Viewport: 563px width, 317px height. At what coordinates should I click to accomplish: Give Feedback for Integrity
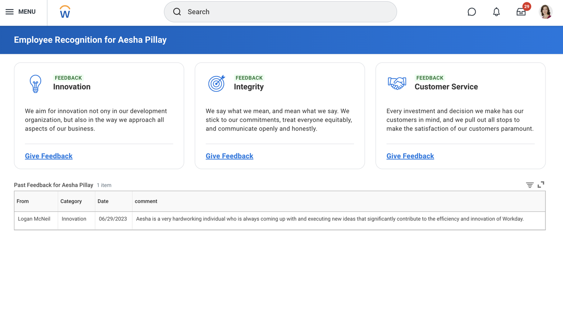coord(229,156)
